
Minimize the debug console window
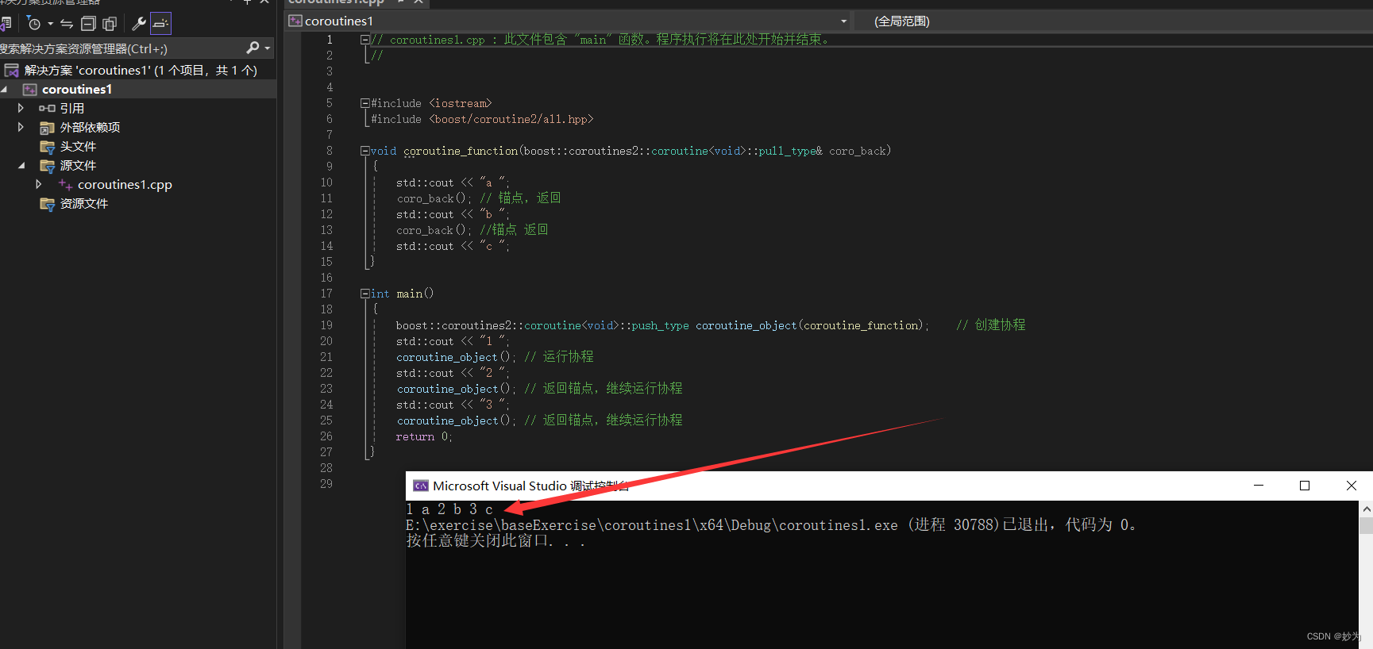[1259, 486]
